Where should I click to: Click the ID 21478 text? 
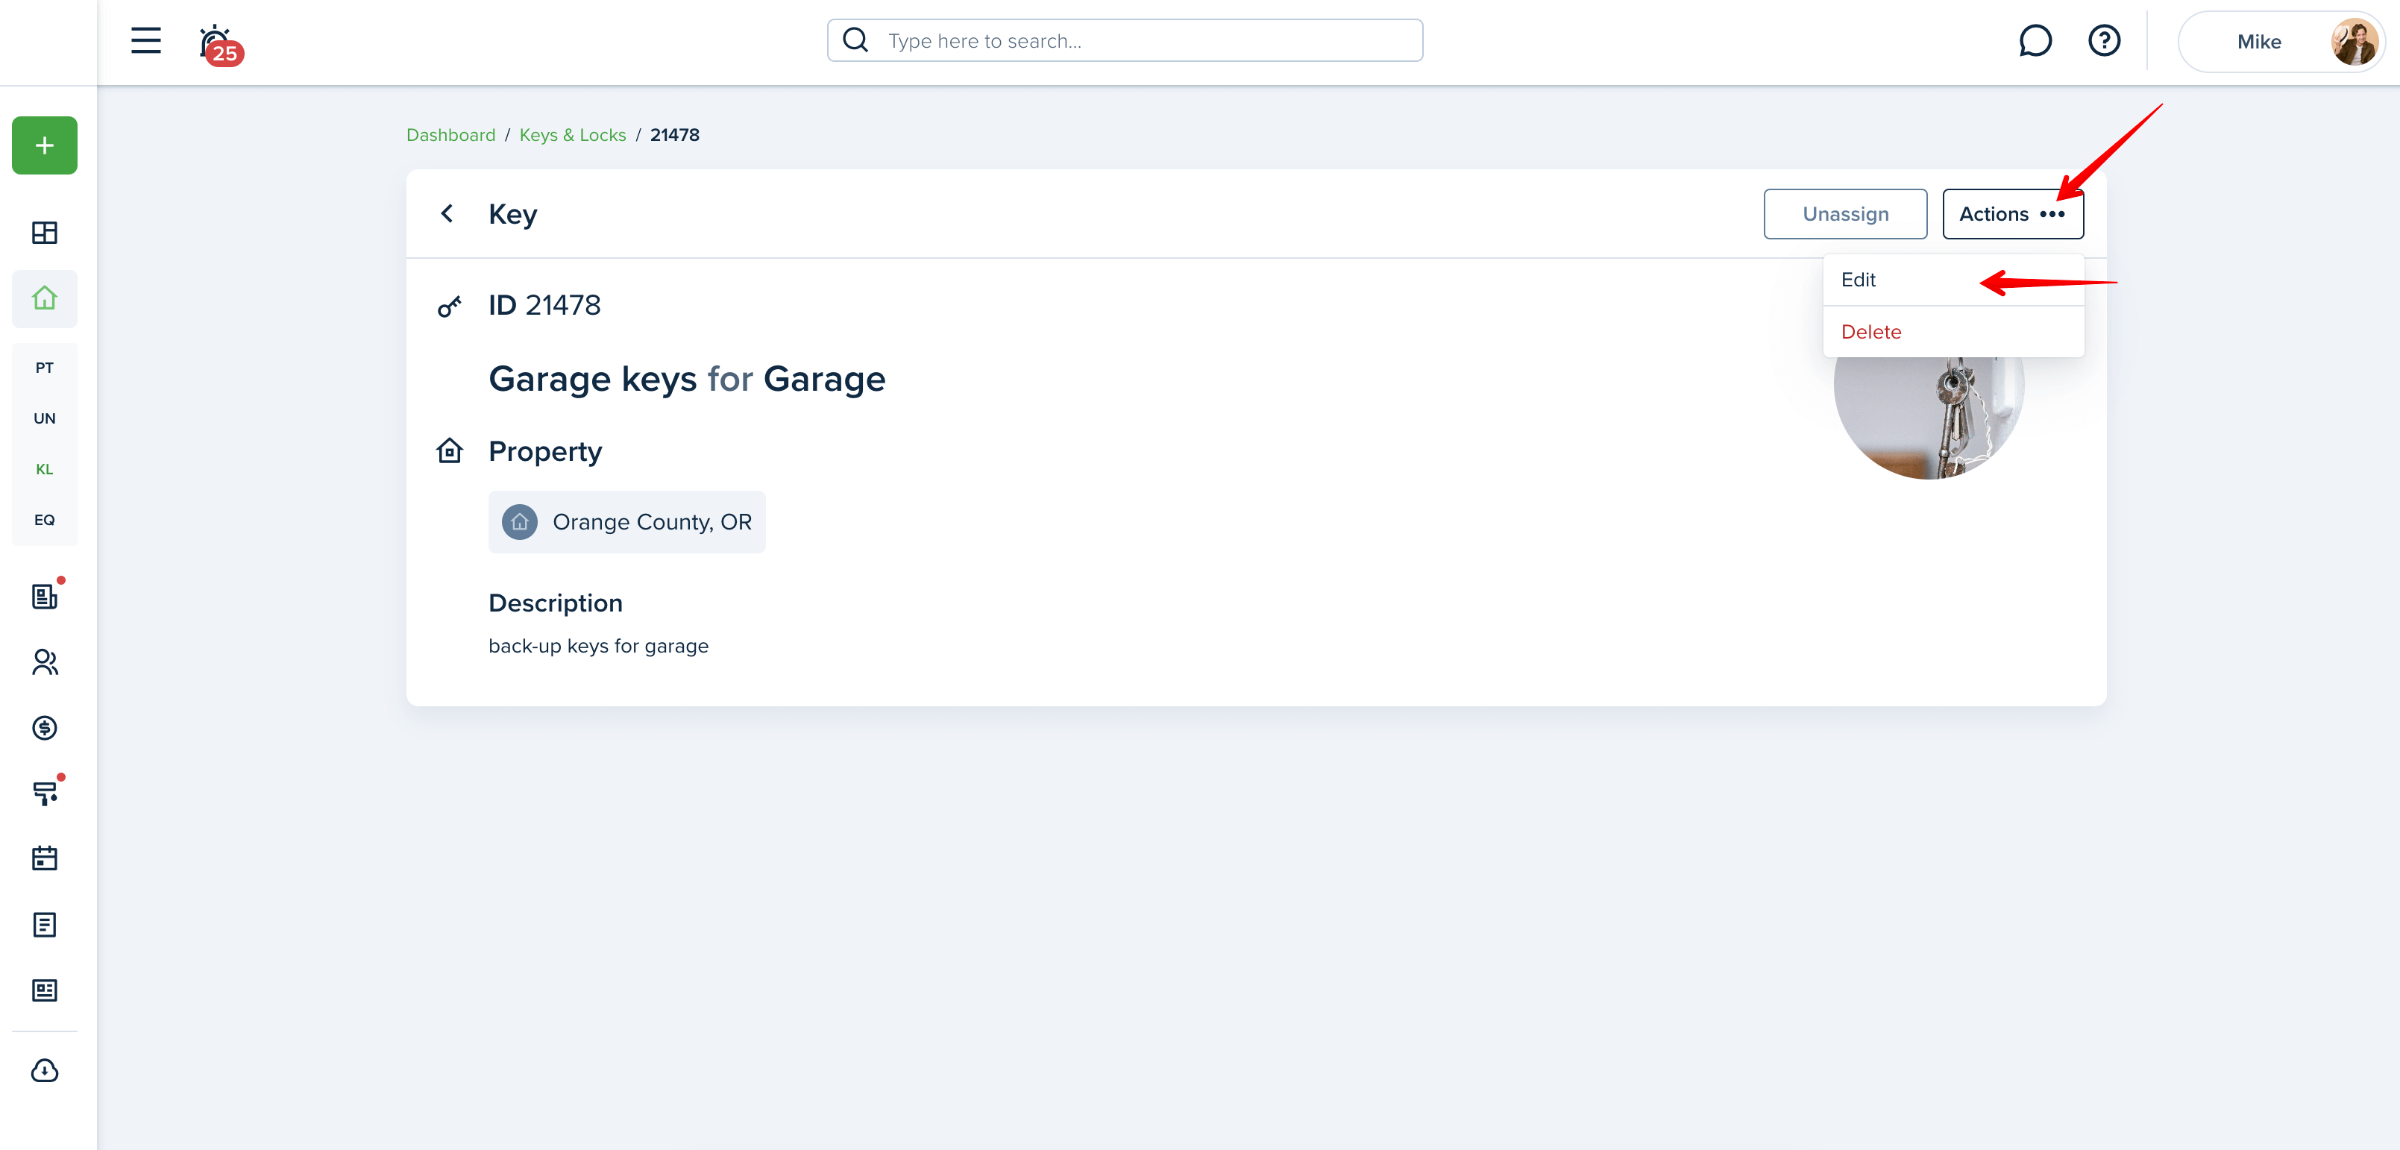(544, 305)
